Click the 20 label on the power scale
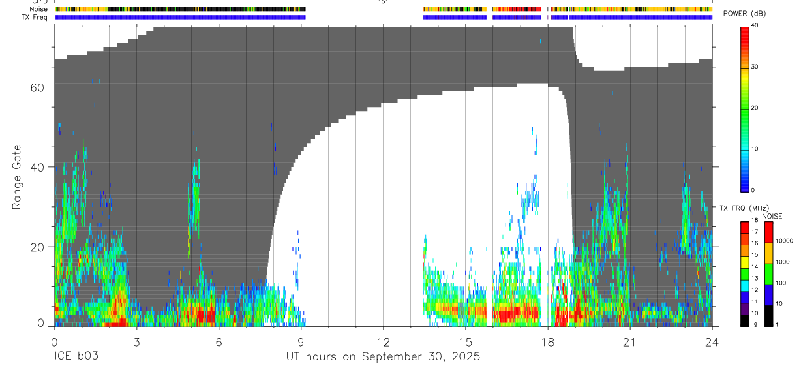 tap(755, 108)
